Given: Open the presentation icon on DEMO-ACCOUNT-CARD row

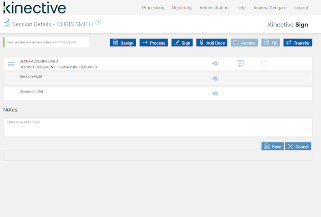Looking at the screenshot, I should [240, 63].
